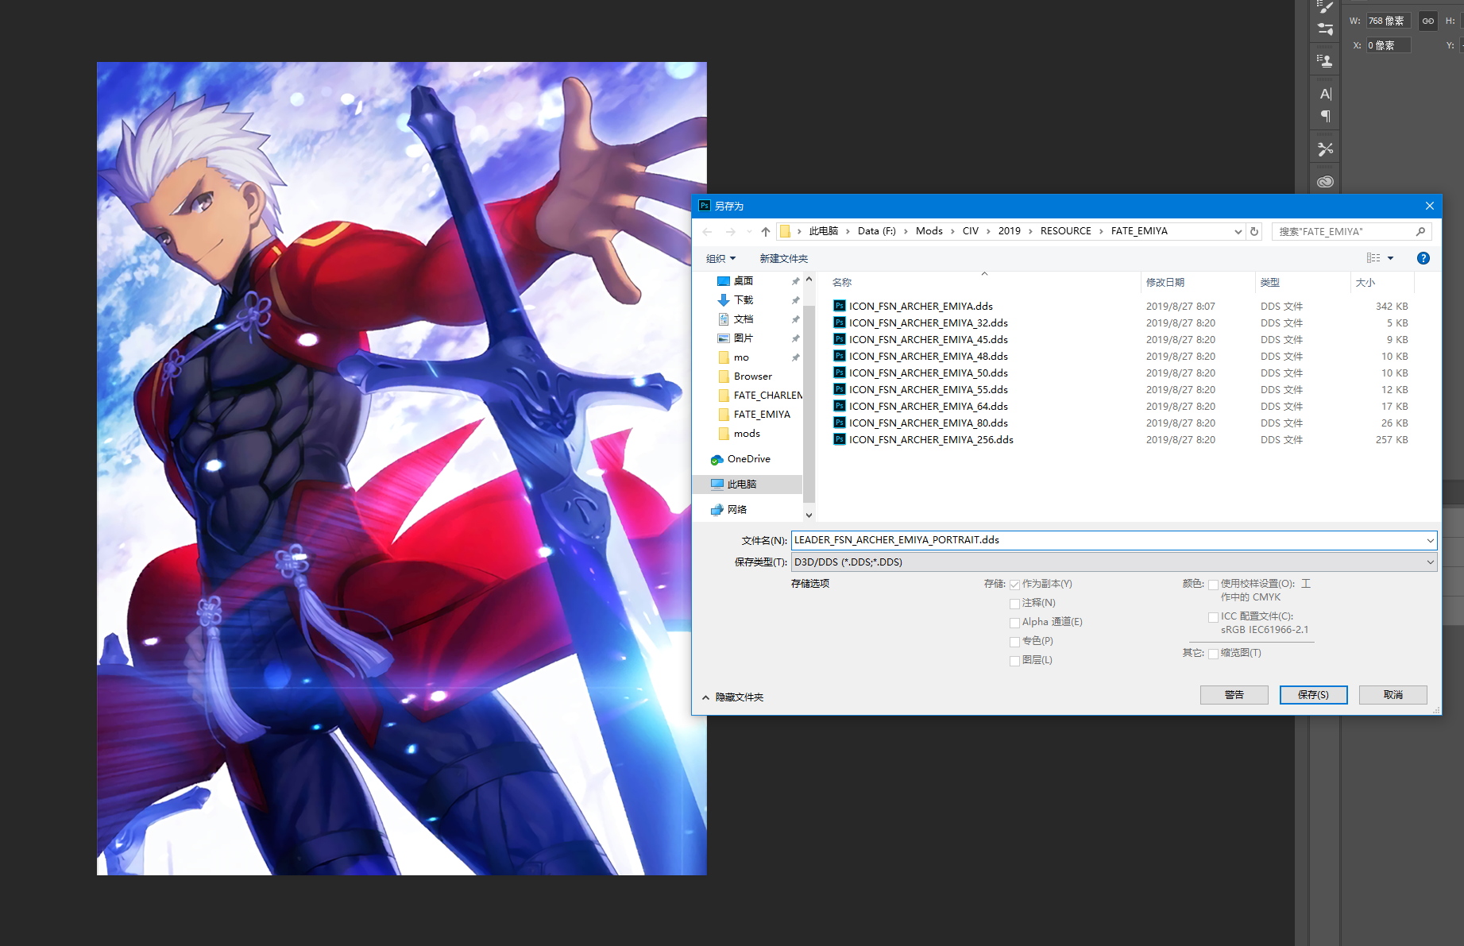Click the W width field in Photoshop options
The width and height of the screenshot is (1464, 946).
(1389, 21)
